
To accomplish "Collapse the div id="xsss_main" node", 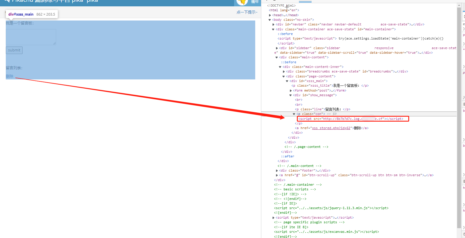I will (x=287, y=81).
